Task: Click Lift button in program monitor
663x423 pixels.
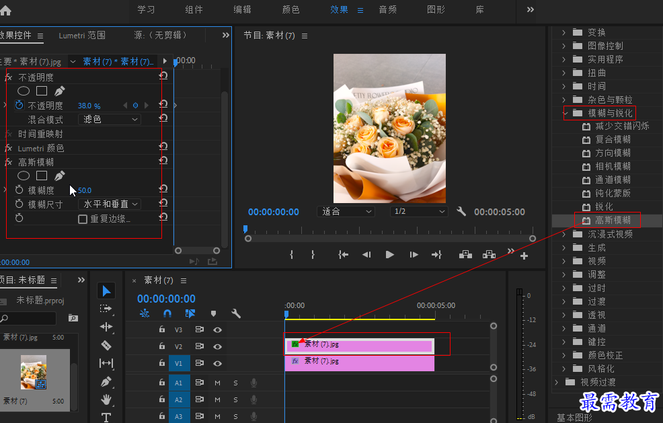Action: click(465, 254)
